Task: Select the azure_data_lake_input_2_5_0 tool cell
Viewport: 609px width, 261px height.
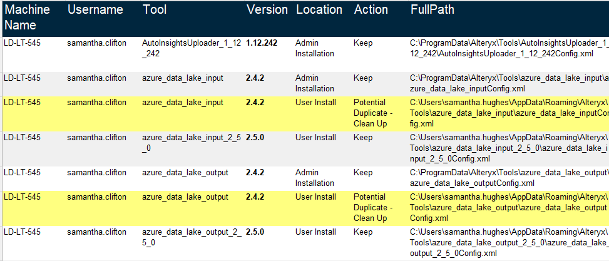Action: tap(192, 143)
